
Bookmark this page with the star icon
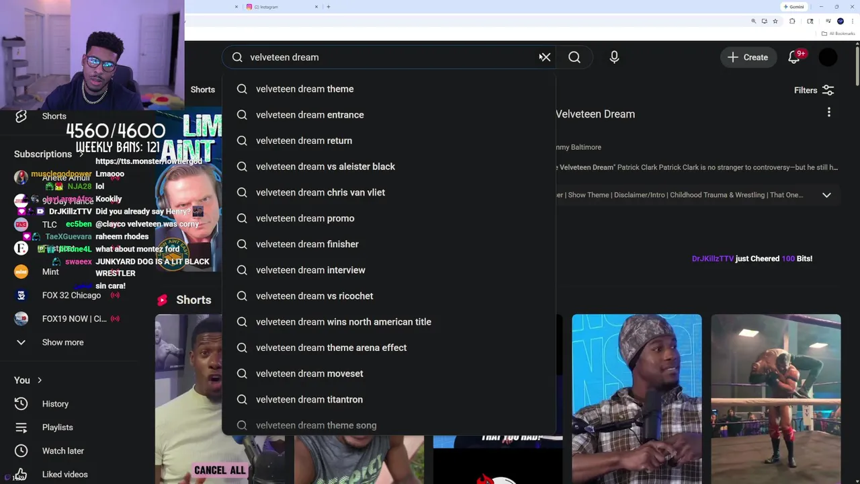click(775, 22)
